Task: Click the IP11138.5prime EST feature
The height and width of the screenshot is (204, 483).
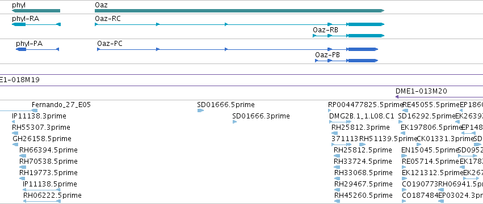Action: point(41,190)
